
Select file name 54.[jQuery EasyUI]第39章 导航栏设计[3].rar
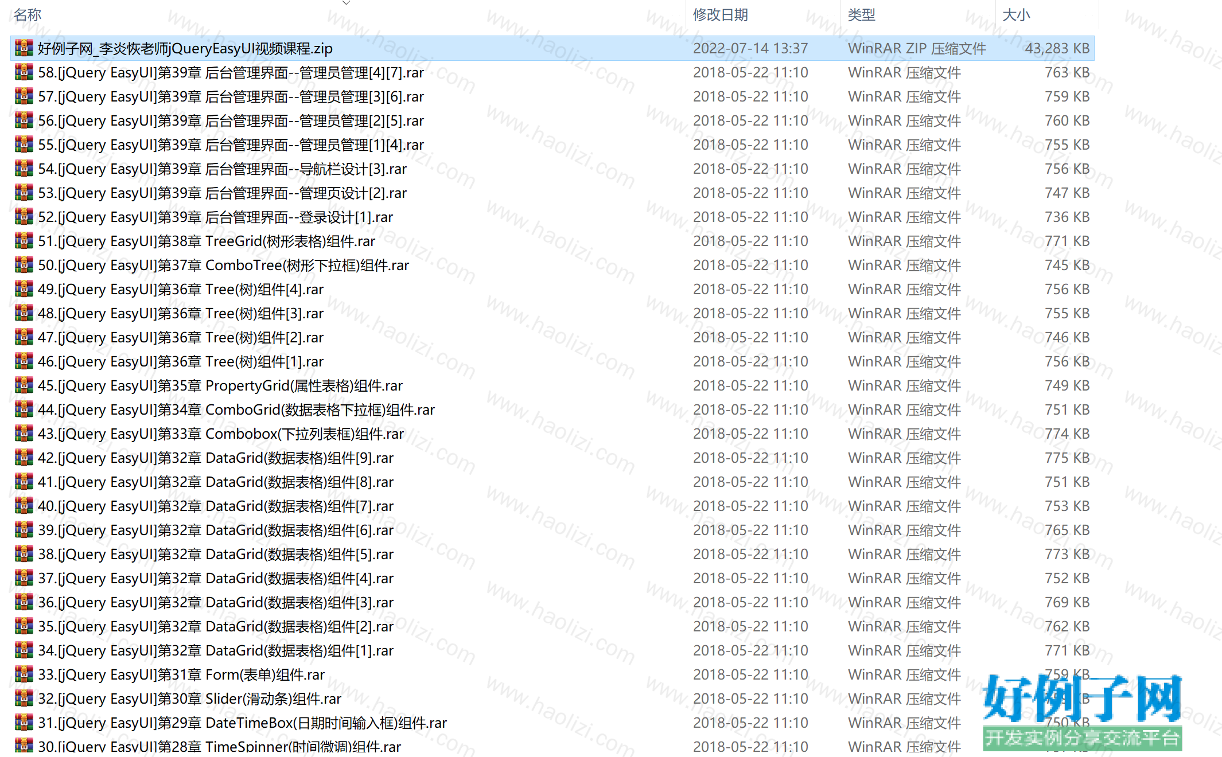pos(223,169)
